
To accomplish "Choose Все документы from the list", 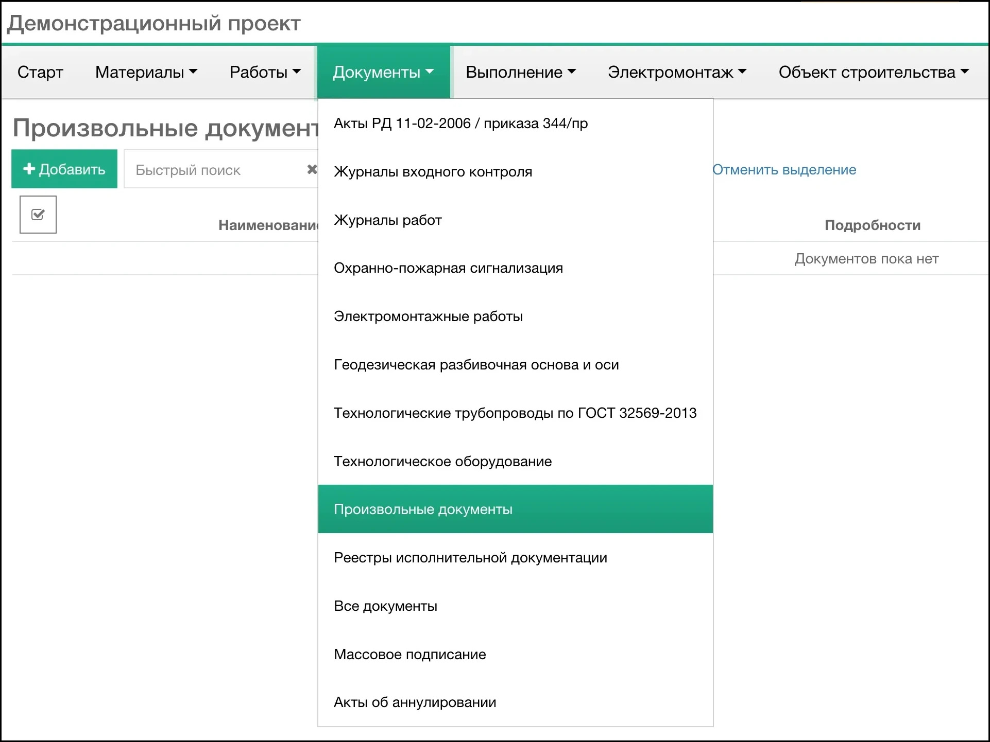I will pos(385,606).
